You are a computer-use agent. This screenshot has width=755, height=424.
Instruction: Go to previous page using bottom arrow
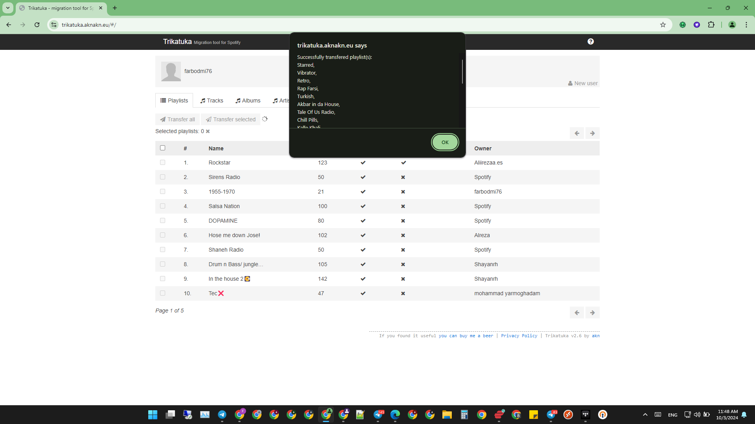[x=577, y=313]
